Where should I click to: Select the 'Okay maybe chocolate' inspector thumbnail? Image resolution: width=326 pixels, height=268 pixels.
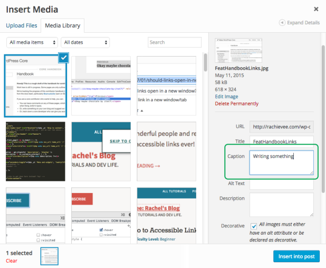[x=101, y=86]
